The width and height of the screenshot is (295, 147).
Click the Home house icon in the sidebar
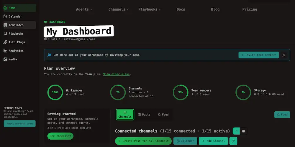pos(5,8)
